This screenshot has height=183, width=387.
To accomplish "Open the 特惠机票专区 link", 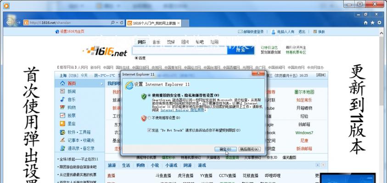I will pos(296,53).
